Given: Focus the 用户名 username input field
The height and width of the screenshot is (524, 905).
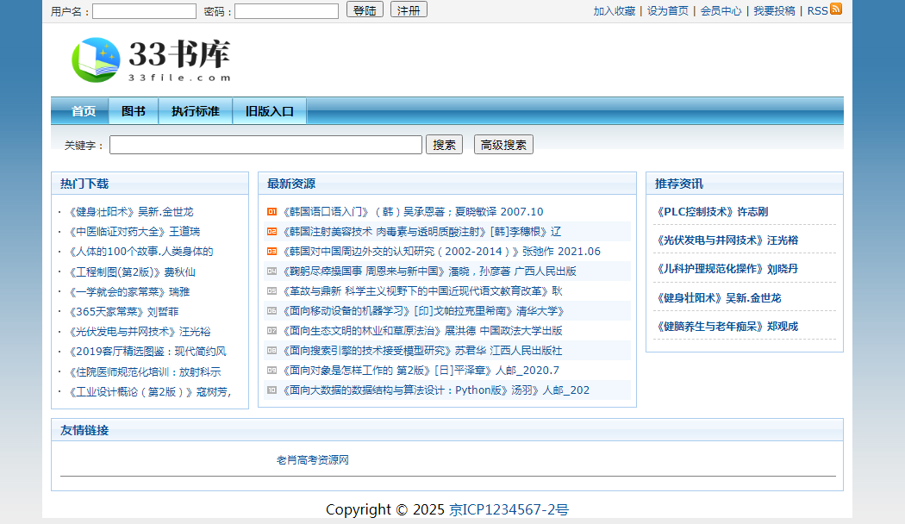Looking at the screenshot, I should tap(144, 11).
